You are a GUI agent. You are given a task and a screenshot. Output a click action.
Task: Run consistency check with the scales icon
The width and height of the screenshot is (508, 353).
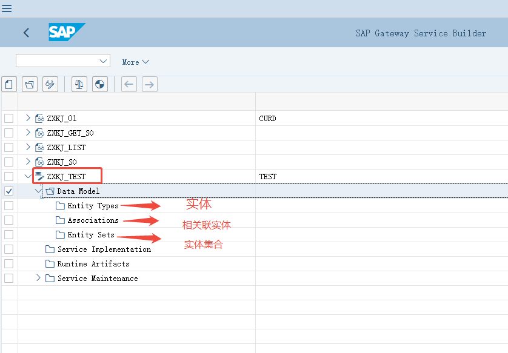click(79, 84)
